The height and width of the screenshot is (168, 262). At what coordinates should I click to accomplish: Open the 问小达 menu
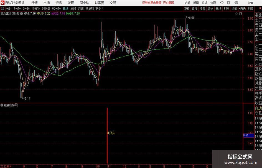pos(84,3)
